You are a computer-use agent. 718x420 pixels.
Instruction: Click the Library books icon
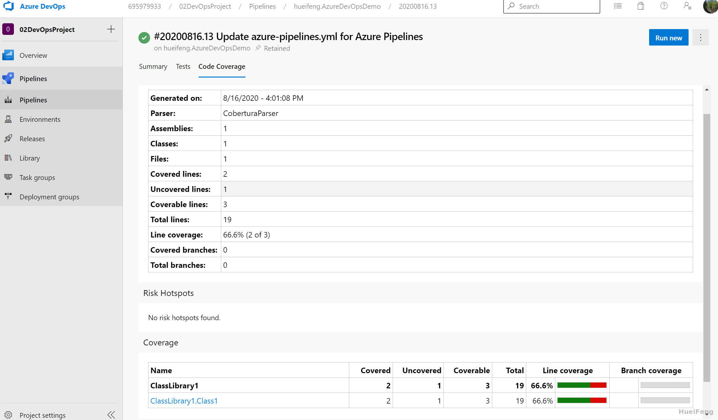click(8, 158)
